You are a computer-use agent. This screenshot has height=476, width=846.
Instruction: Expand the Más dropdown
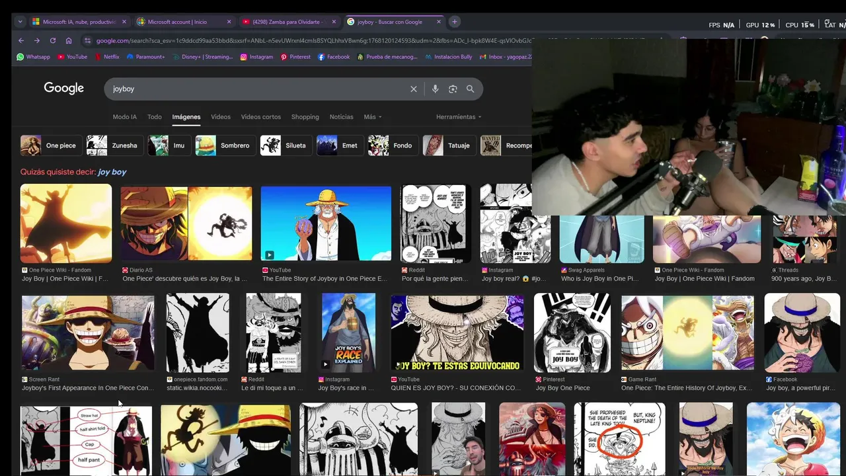(x=373, y=117)
